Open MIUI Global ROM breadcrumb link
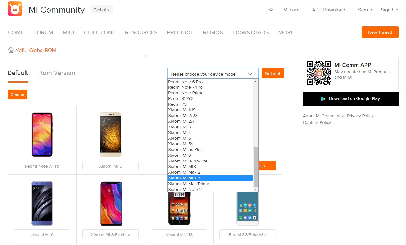This screenshot has width=406, height=245. pyautogui.click(x=37, y=50)
